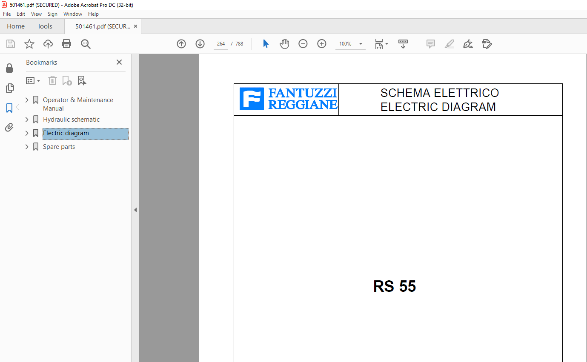Switch to the Tools tab
The height and width of the screenshot is (362, 587).
(45, 26)
